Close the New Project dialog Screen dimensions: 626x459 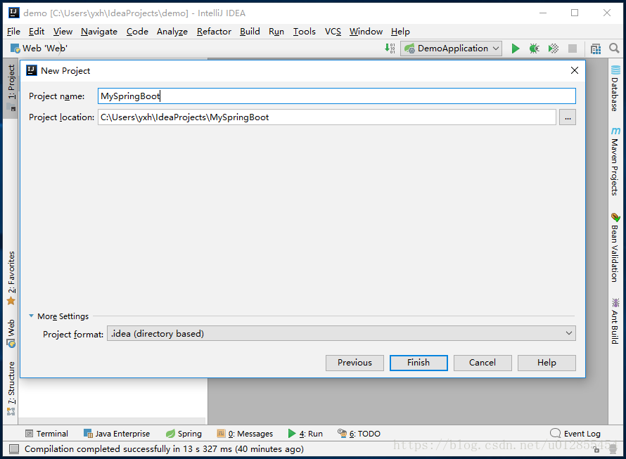(x=575, y=71)
